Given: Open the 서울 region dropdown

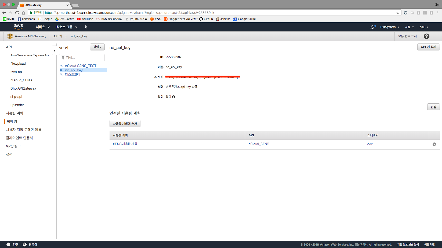Looking at the screenshot, I should tap(409, 27).
